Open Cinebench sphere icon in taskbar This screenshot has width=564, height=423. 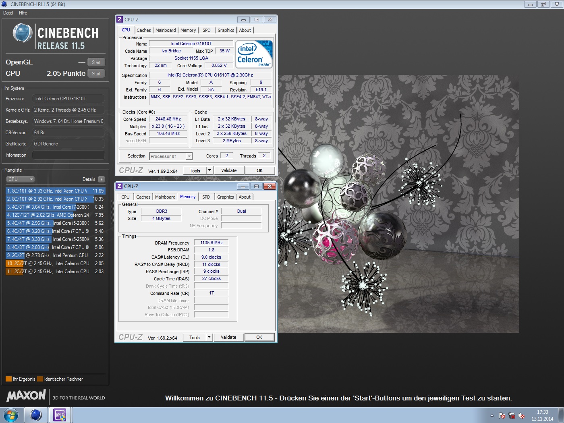tap(36, 415)
